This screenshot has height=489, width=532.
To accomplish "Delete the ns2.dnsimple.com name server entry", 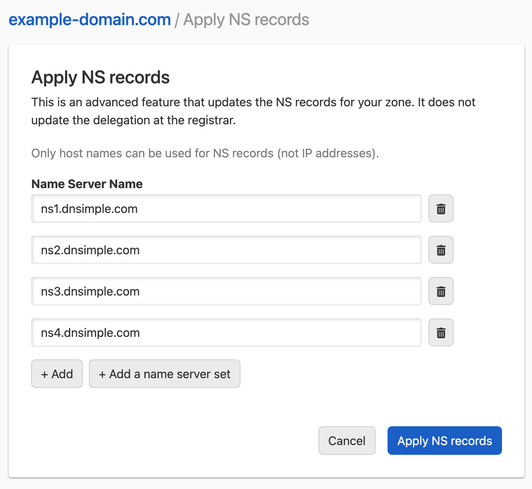I will point(441,250).
